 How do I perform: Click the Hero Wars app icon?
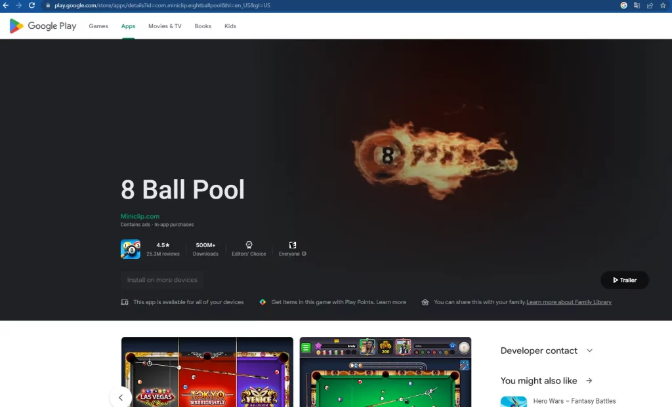pos(513,402)
